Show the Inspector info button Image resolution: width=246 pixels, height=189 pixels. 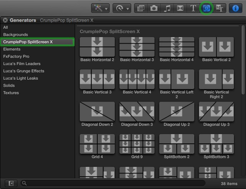[235, 8]
